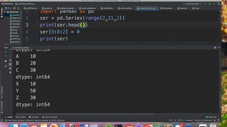The height and width of the screenshot is (127, 227).
Task: Open FUN1 file in project tree
Action: [15, 39]
